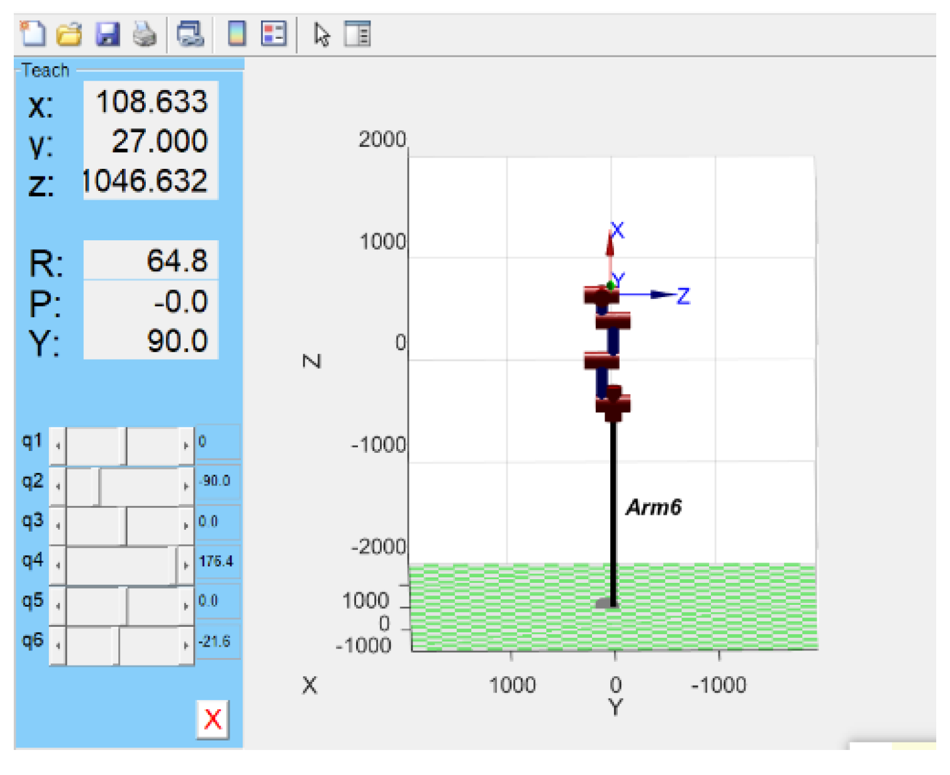Select the Edit Plot arrow tool

322,34
